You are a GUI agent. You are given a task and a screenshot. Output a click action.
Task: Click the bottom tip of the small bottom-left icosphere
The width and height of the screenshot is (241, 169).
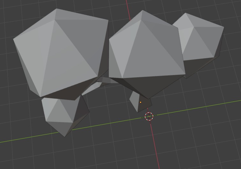tap(65, 136)
